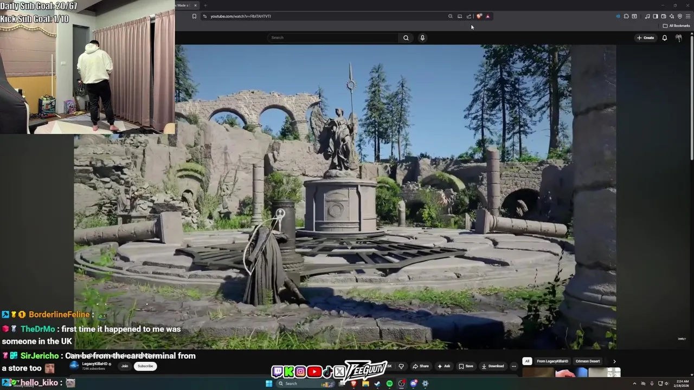Click the video player to toggle playback

click(x=345, y=197)
